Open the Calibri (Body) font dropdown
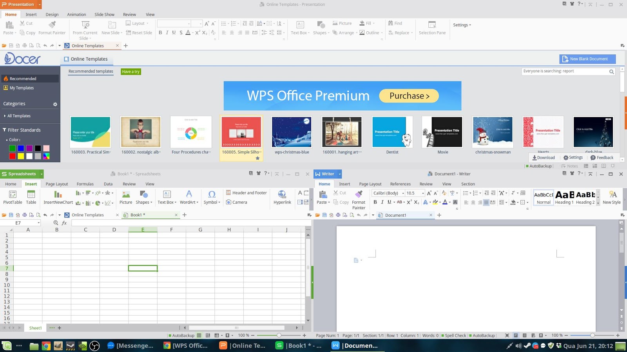This screenshot has width=627, height=352. (x=403, y=193)
